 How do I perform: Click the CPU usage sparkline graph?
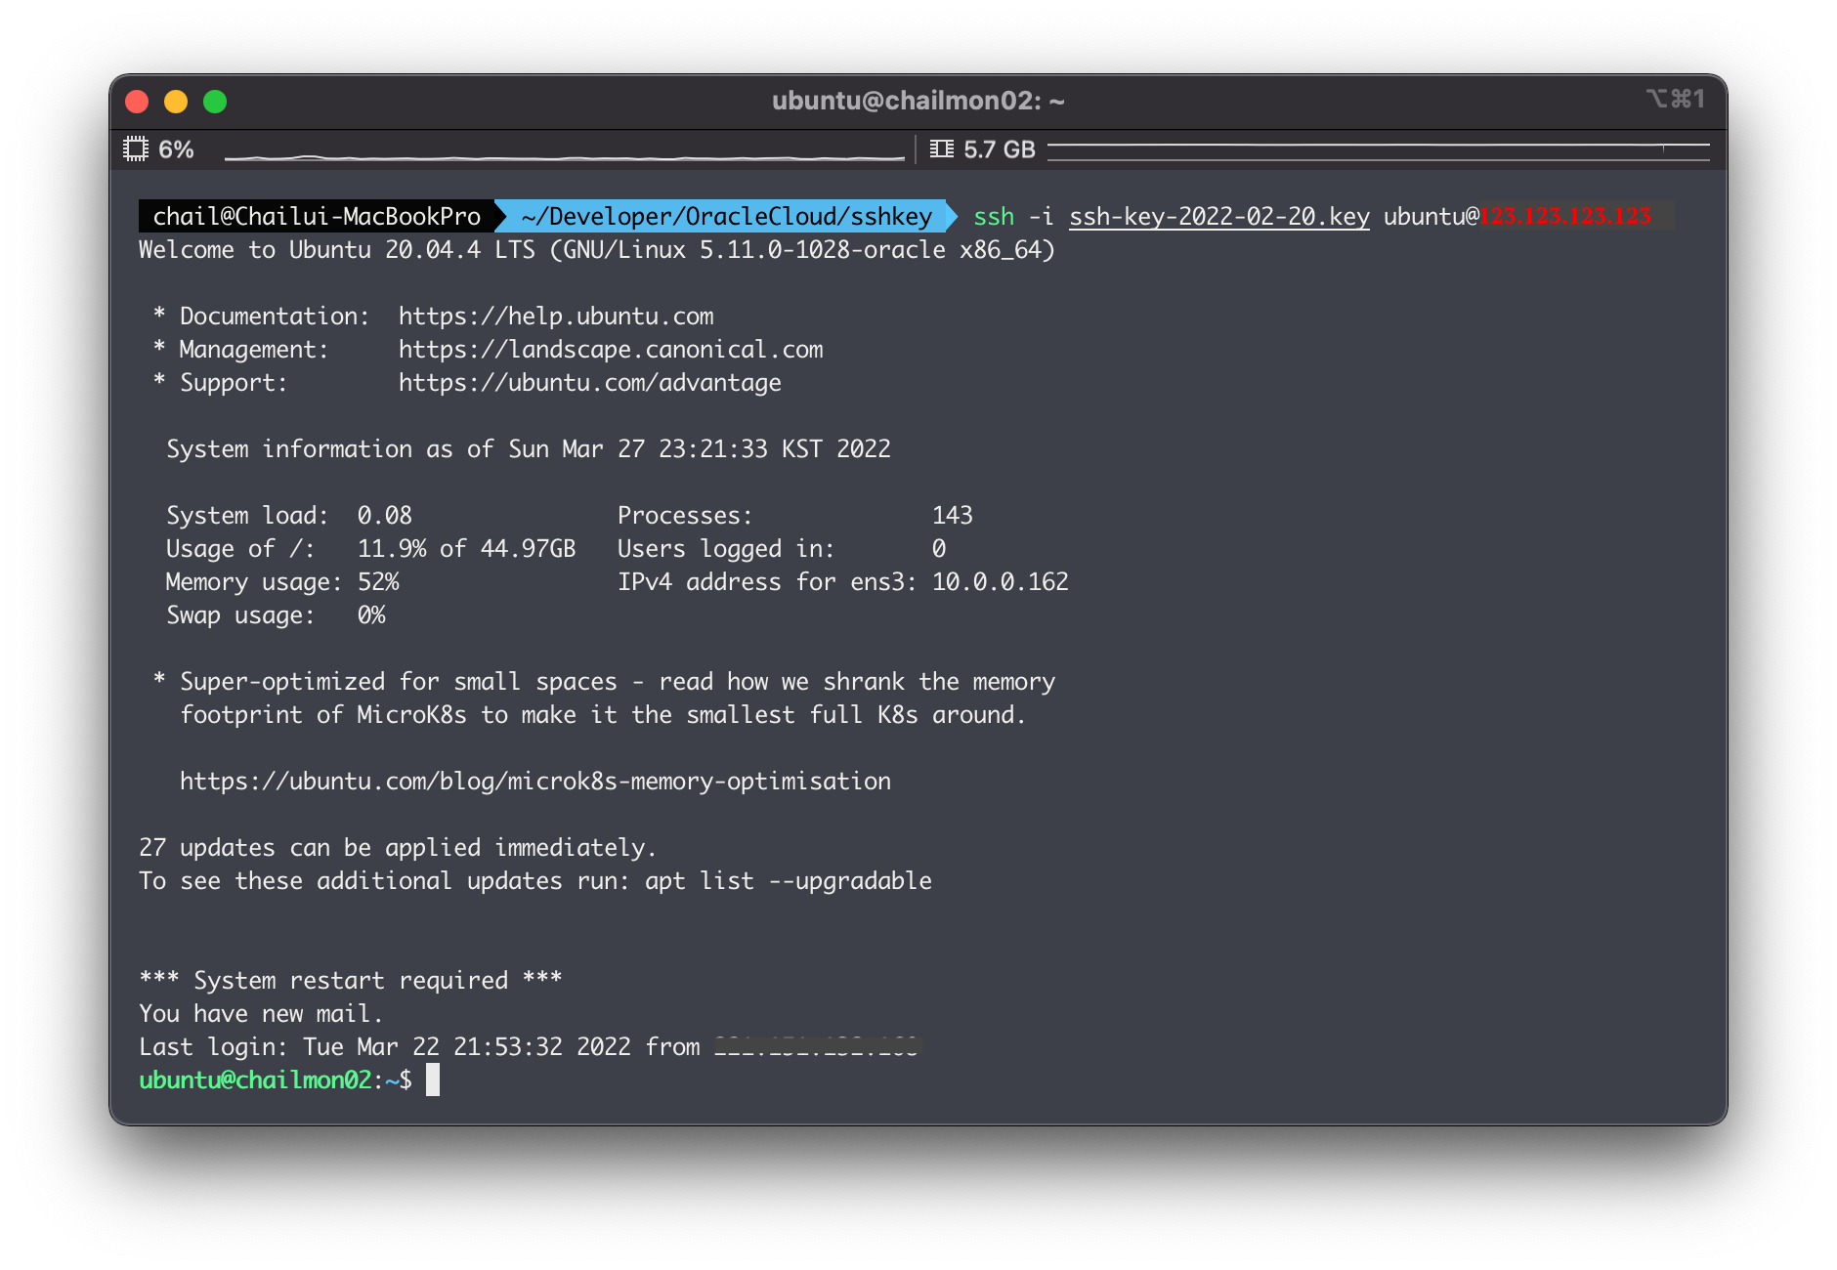567,154
